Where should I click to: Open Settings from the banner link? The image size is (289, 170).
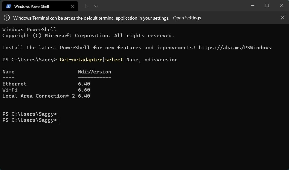point(187,18)
